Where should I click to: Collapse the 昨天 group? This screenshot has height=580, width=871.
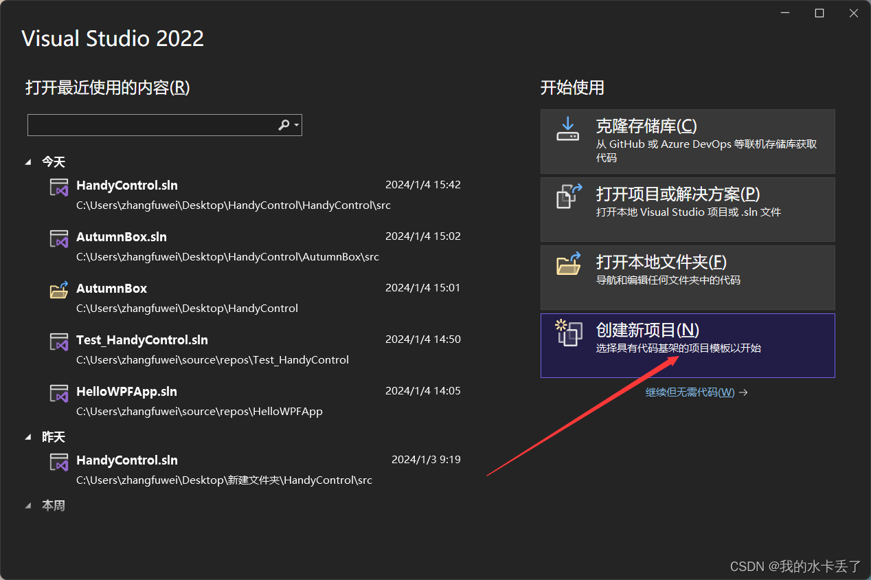(28, 437)
